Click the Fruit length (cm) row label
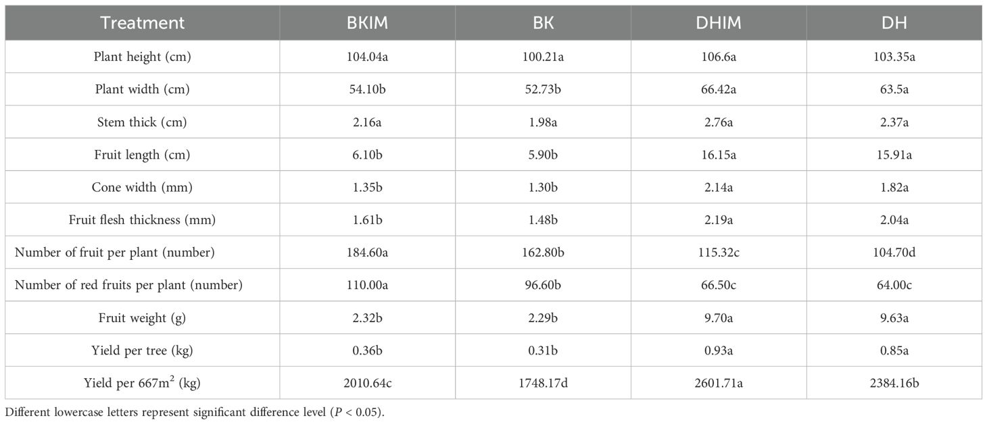Viewport: 987px width, 424px height. coord(142,155)
